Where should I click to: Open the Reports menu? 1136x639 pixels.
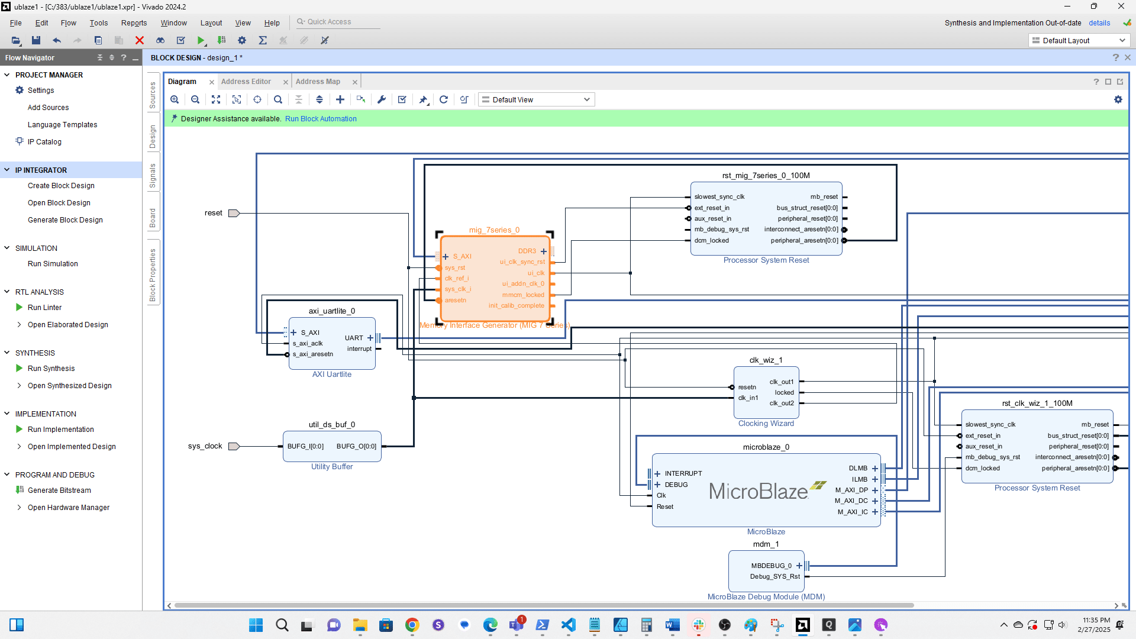point(134,22)
